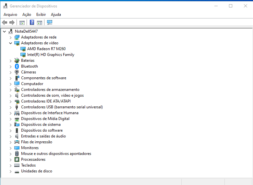Click the Câmeras webcam icon
The width and height of the screenshot is (253, 185).
click(x=17, y=72)
